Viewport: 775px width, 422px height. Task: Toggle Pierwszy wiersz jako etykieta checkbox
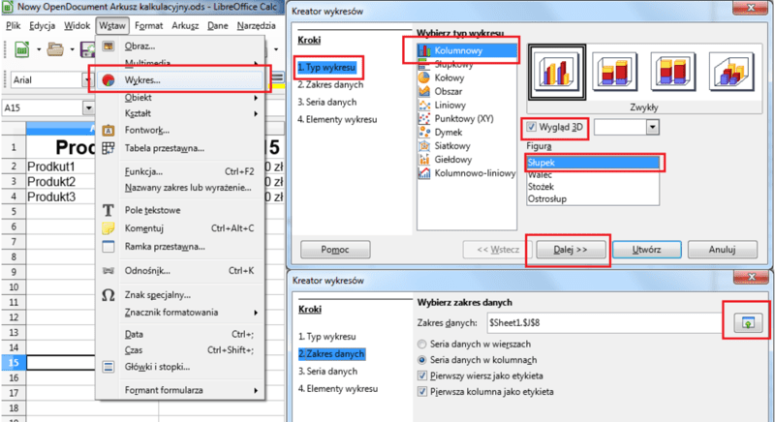pos(421,376)
